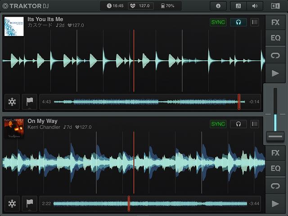Open the EQ panel for the top deck

tap(275, 38)
